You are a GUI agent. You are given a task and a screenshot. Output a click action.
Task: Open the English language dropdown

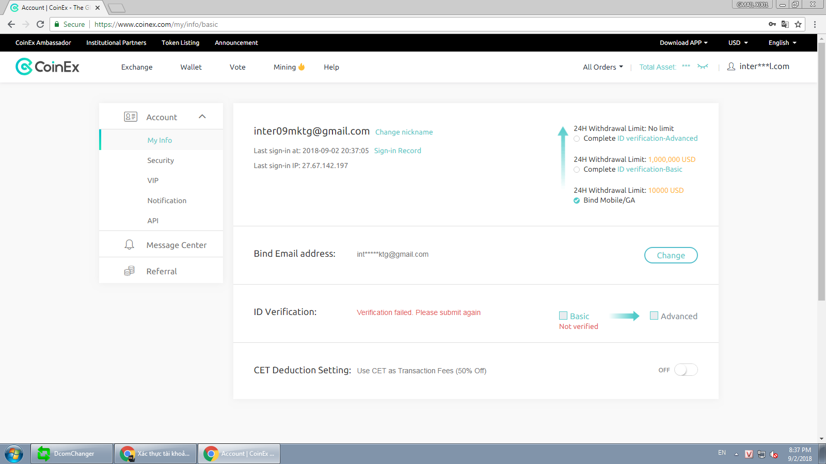pyautogui.click(x=782, y=43)
